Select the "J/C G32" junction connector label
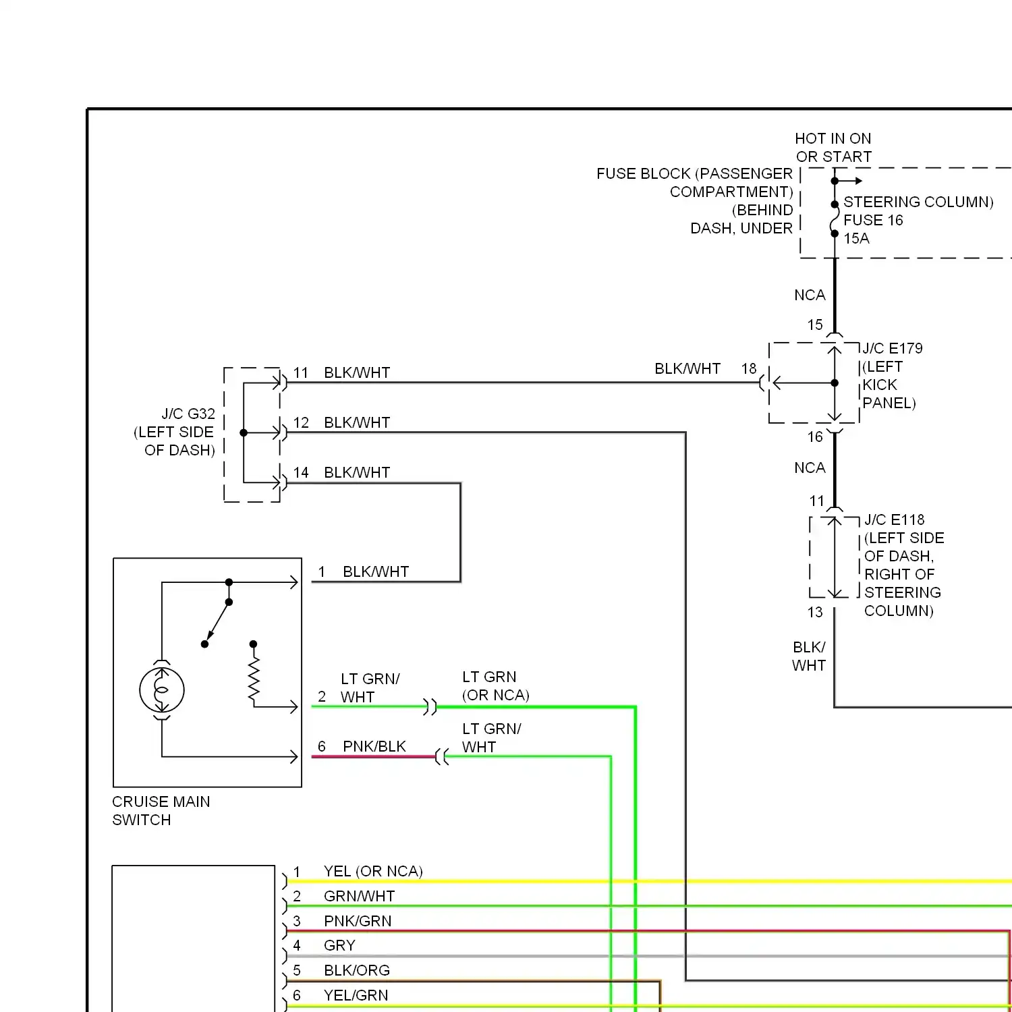1012x1012 pixels. [x=188, y=414]
